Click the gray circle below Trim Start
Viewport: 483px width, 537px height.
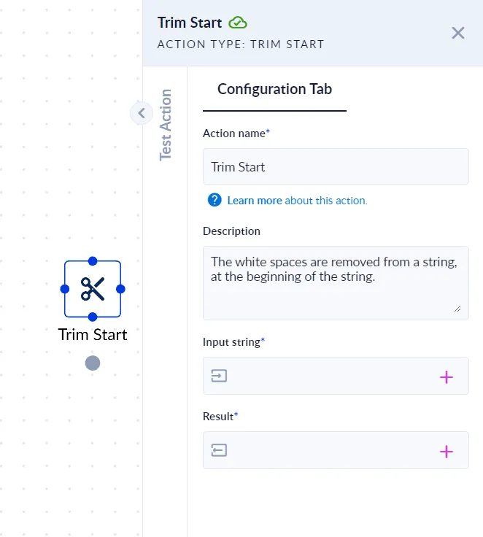point(93,363)
